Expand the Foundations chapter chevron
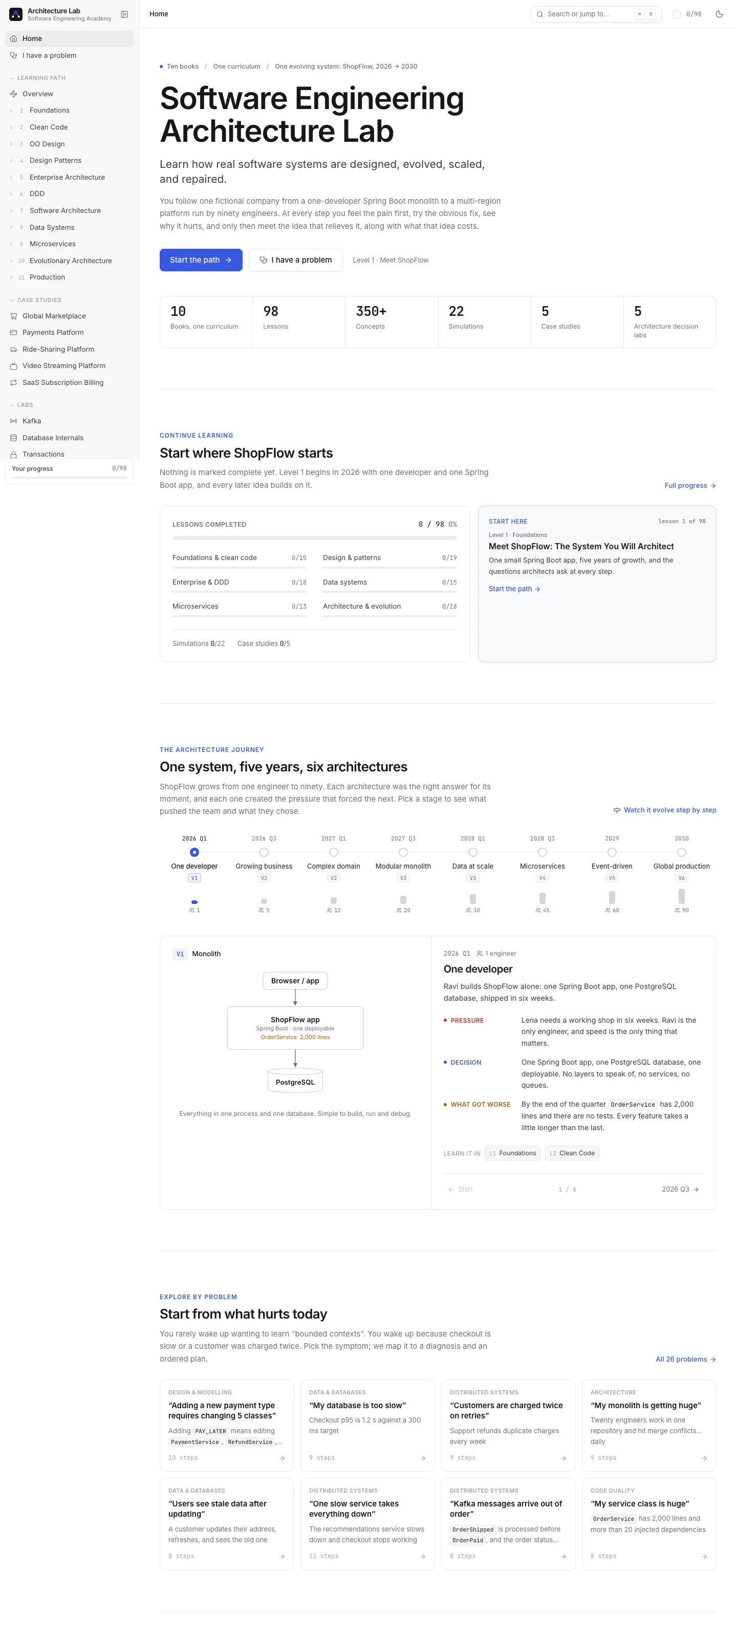 click(11, 111)
